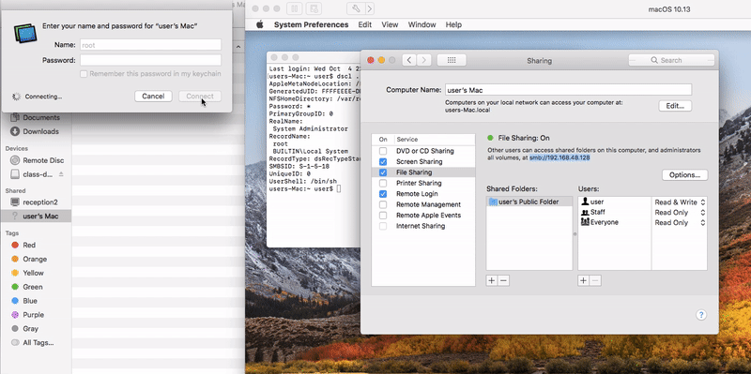This screenshot has width=751, height=374.
Task: Open the help question mark button
Action: point(700,315)
